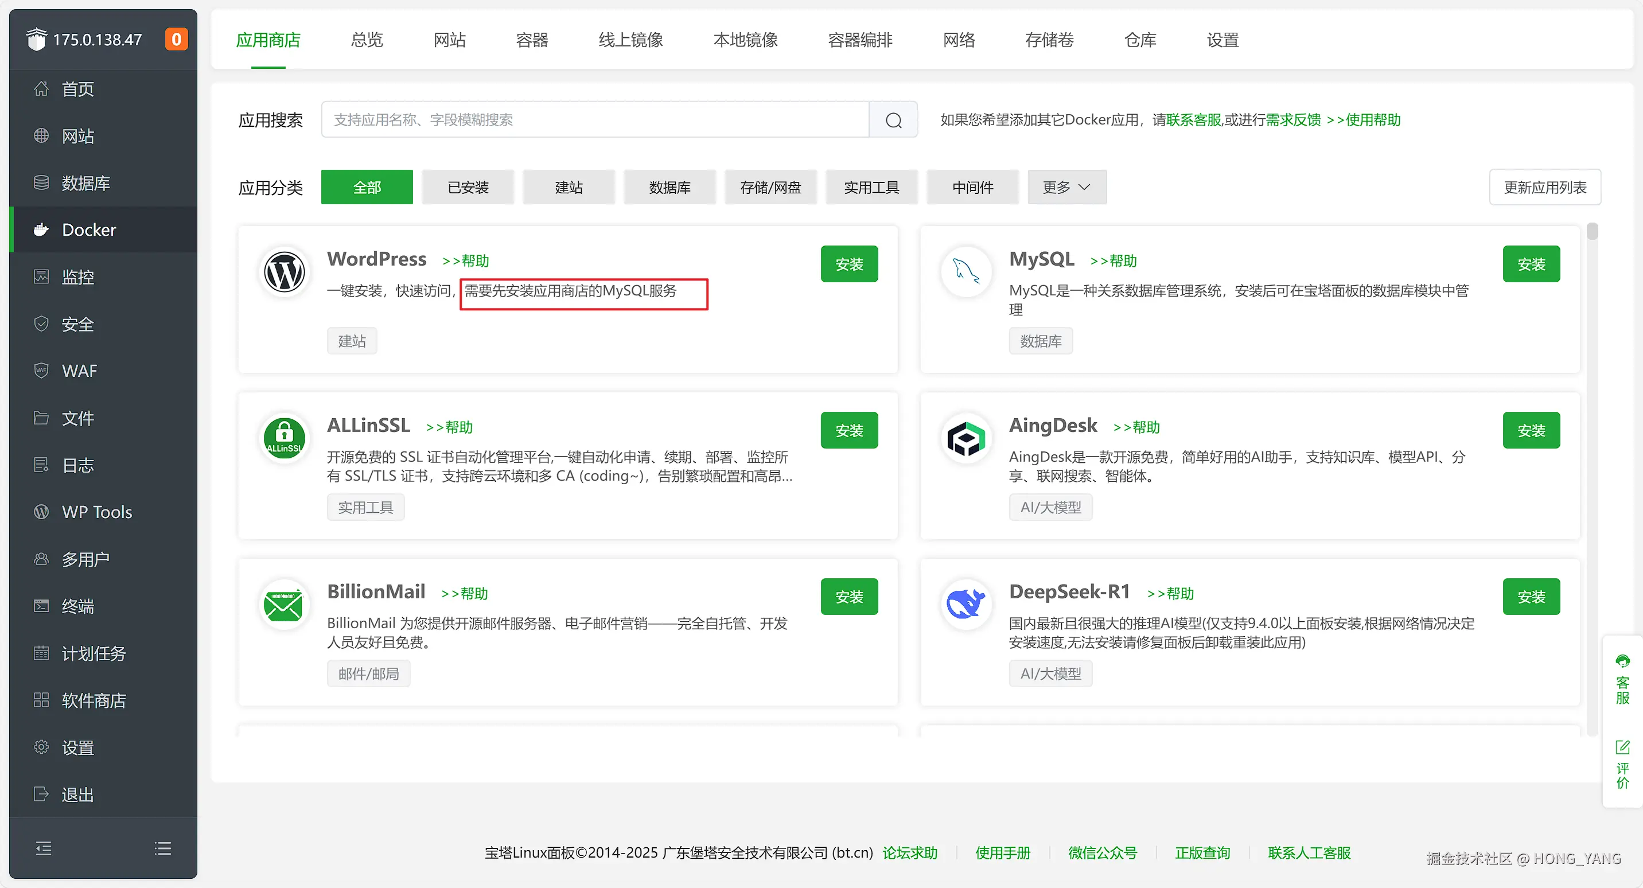Click the DeepSeek-R1 whale logo
The height and width of the screenshot is (888, 1643).
[x=965, y=604]
